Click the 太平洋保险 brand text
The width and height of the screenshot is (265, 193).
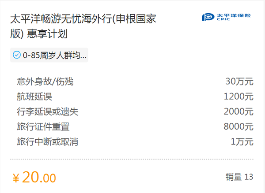[x=234, y=16]
